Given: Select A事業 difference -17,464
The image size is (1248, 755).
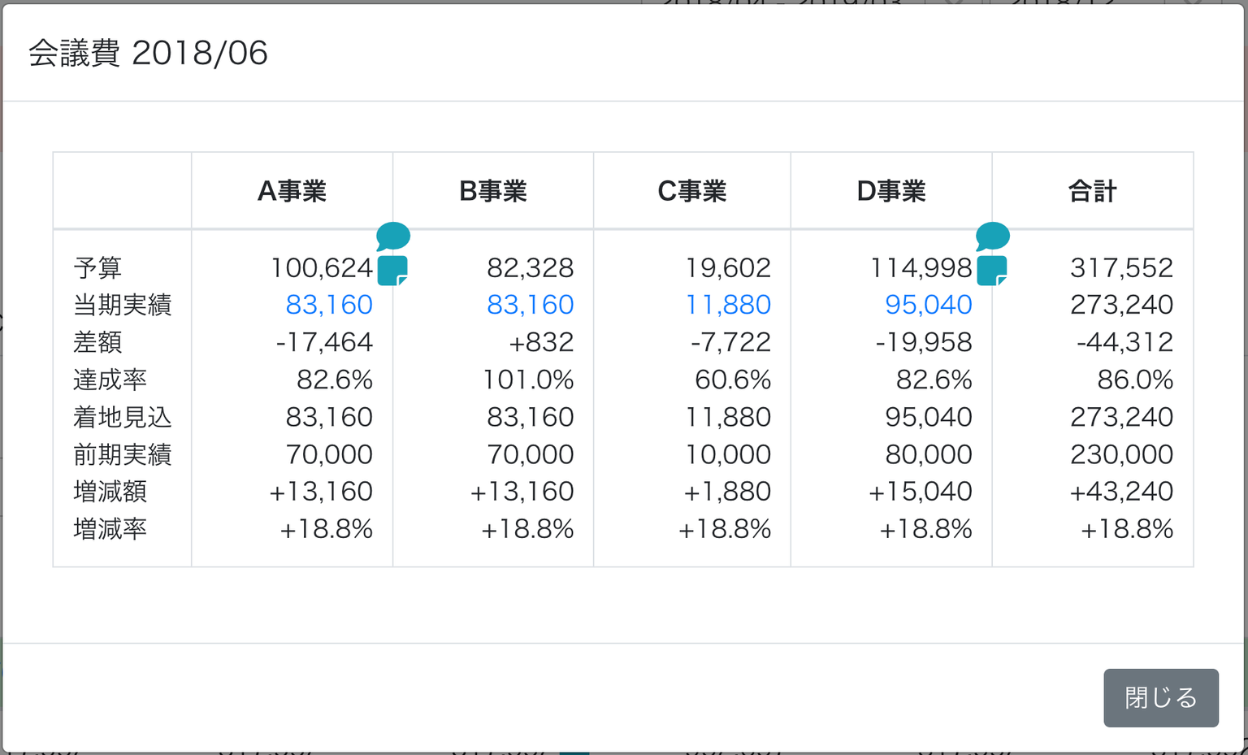Looking at the screenshot, I should 324,342.
